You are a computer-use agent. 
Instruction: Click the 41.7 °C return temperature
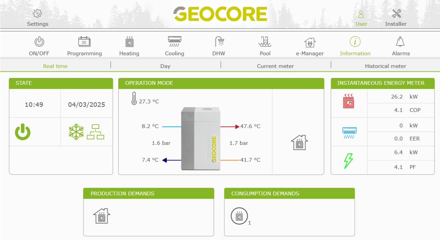point(250,160)
